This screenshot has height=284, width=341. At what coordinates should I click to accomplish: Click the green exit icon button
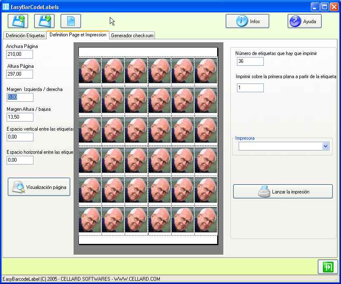(328, 267)
